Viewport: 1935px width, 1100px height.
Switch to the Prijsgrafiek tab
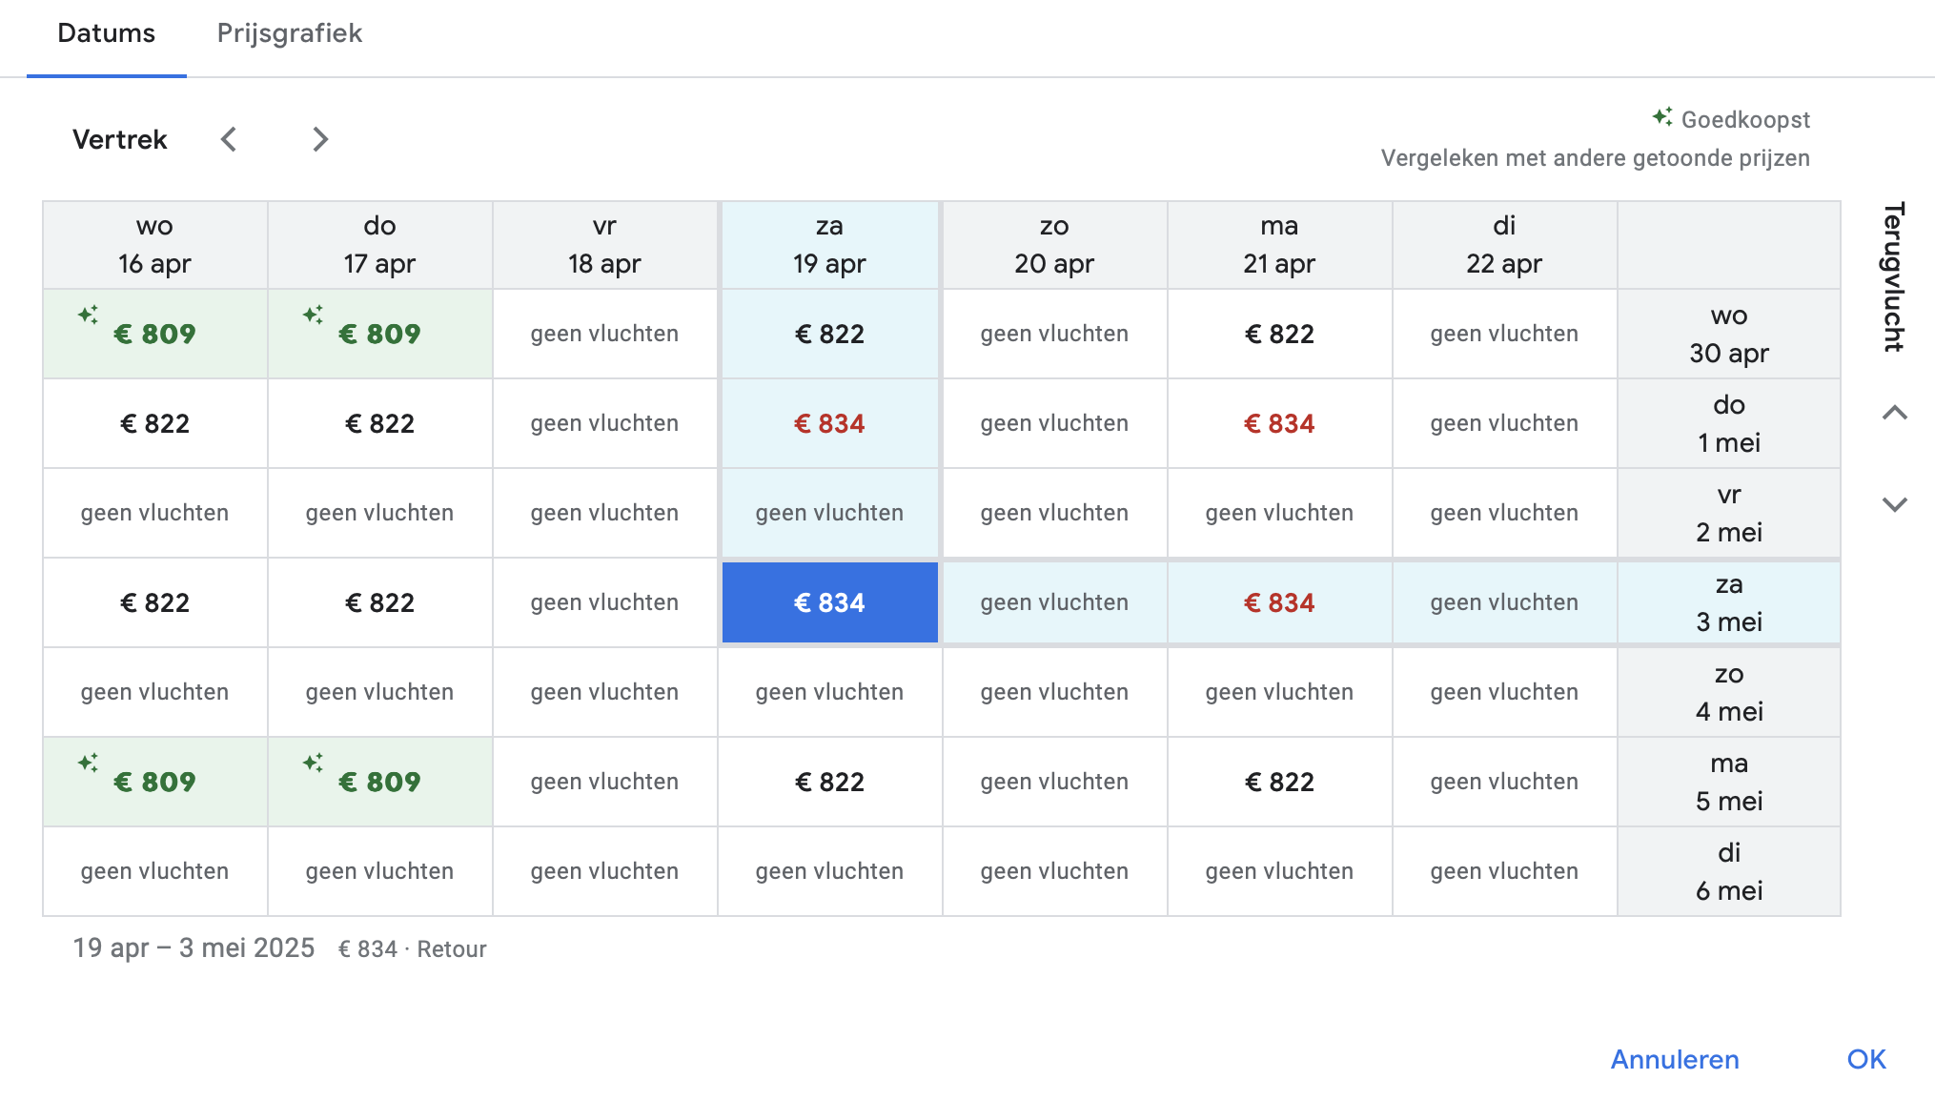coord(290,33)
